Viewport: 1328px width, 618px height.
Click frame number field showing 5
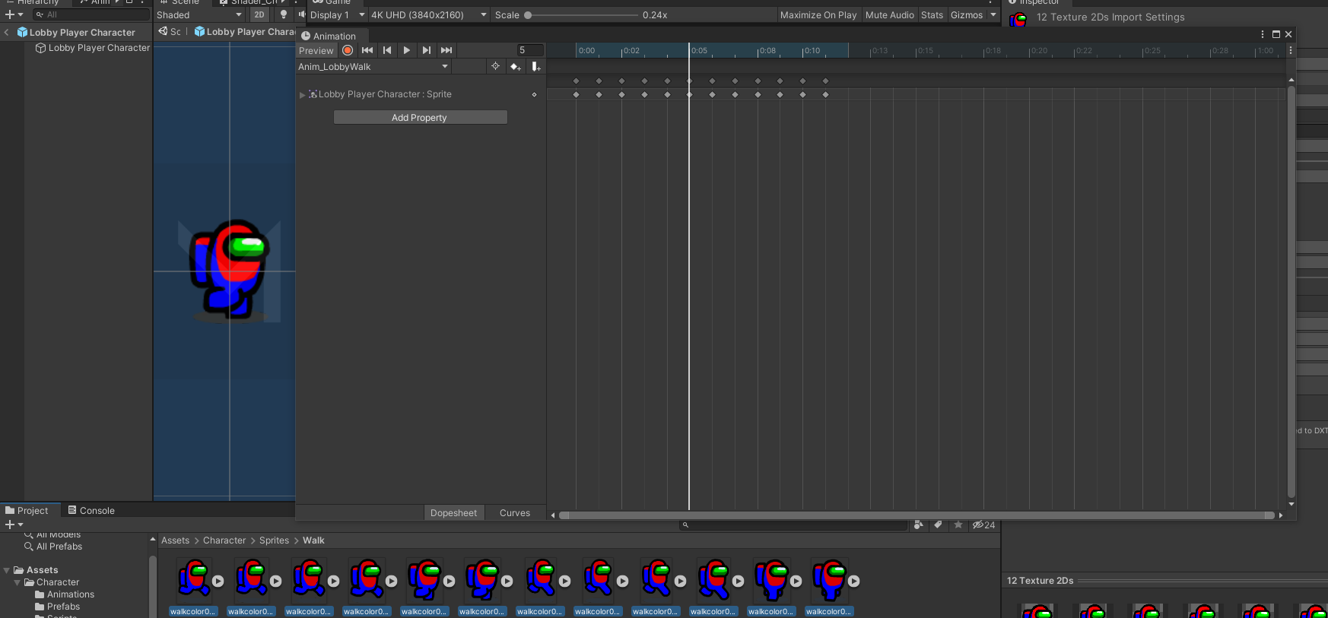530,50
